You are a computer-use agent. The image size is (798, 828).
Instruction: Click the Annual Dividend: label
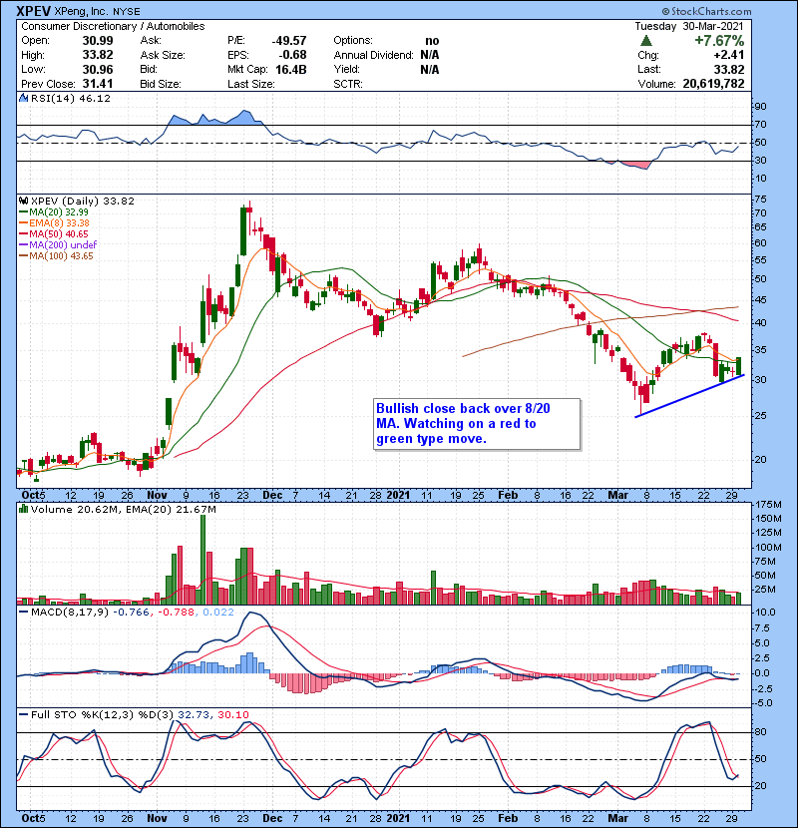[373, 55]
